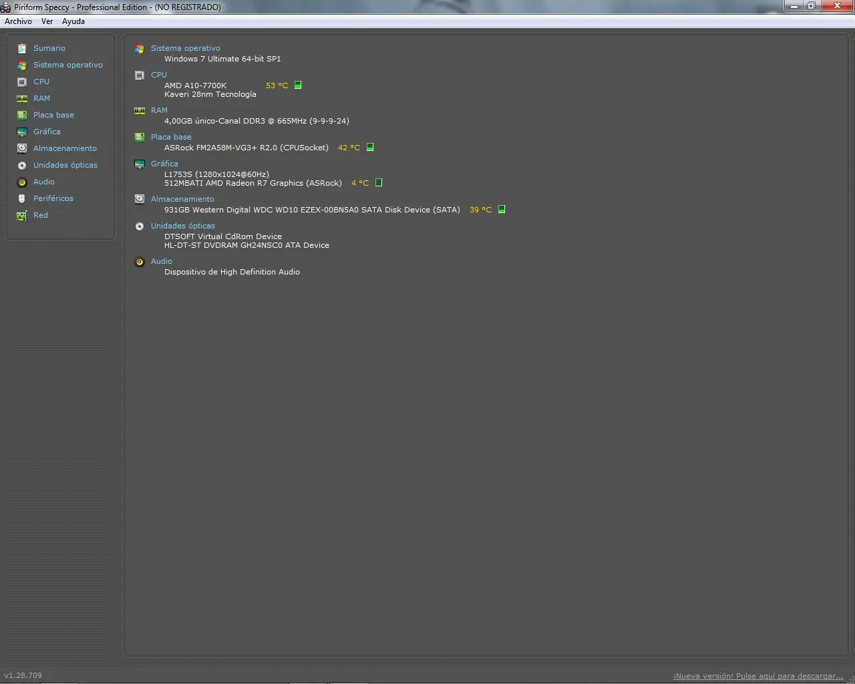Click the CPU temperature indicator square
Screen dimensions: 855x684
(298, 85)
